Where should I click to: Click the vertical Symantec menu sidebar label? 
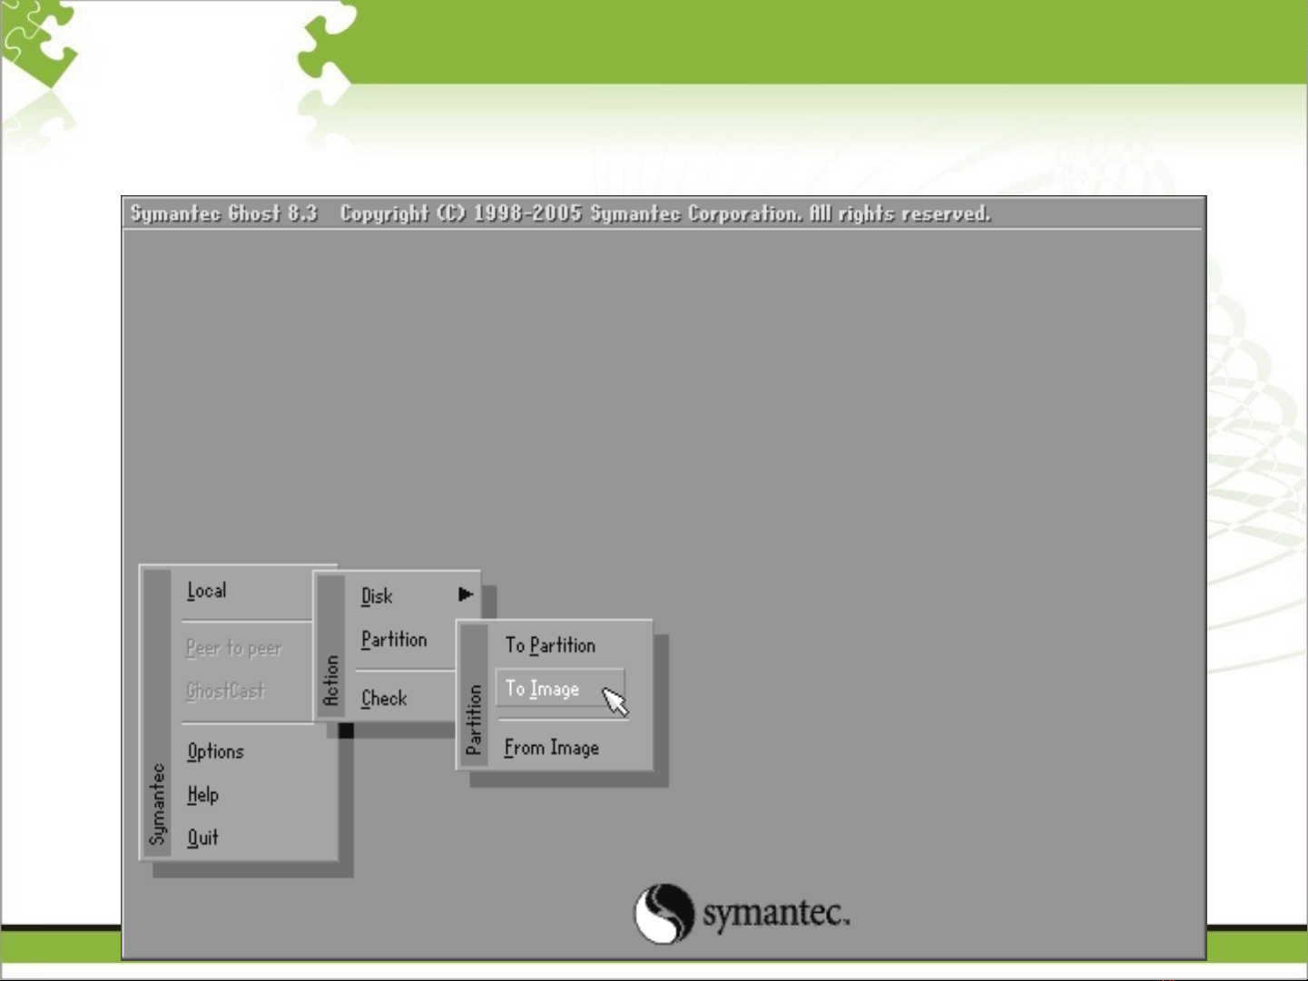(158, 803)
